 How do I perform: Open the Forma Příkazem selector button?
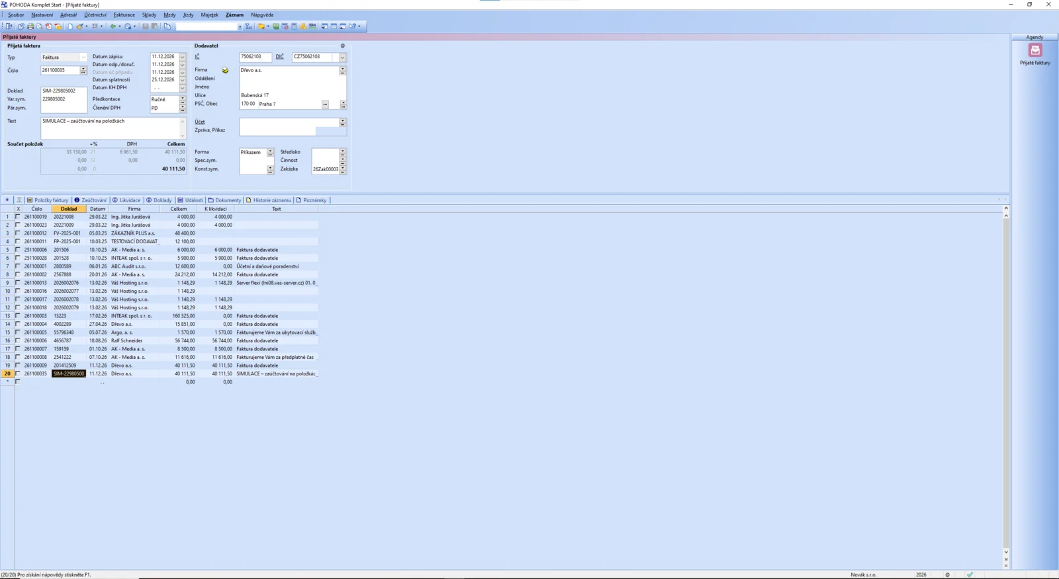tap(270, 153)
